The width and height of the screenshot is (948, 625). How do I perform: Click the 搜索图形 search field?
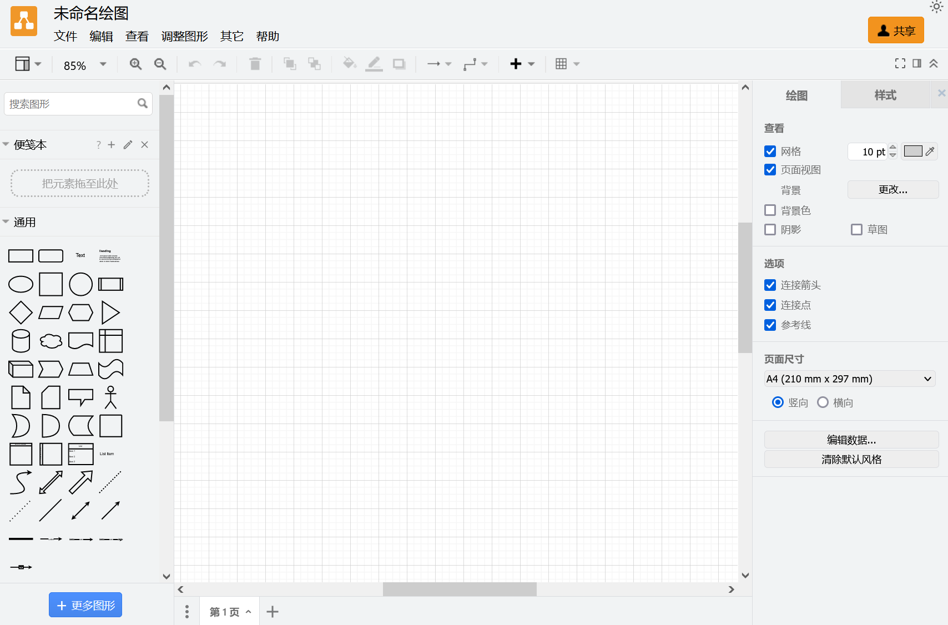(71, 104)
